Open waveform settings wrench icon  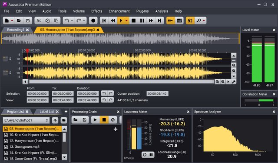(x=234, y=82)
